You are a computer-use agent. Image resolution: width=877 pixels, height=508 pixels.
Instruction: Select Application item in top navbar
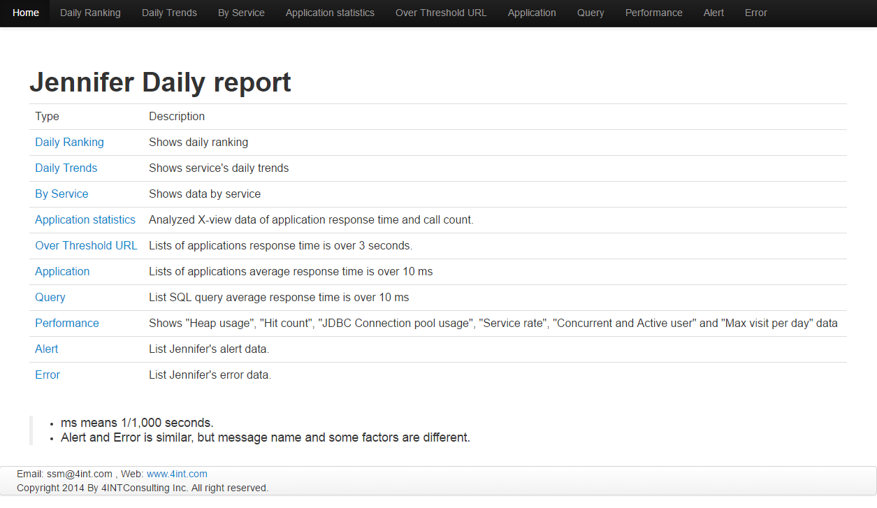(532, 13)
